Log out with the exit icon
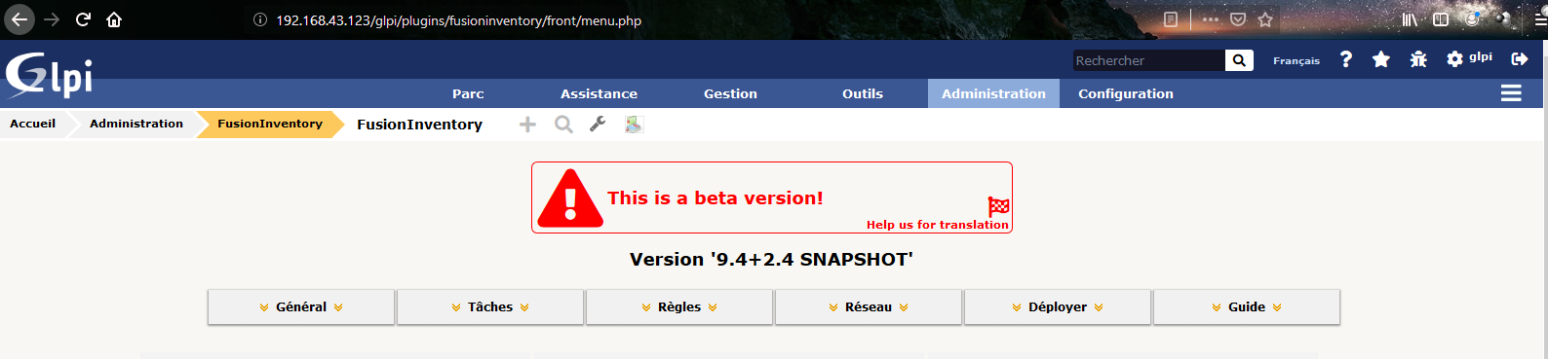This screenshot has width=1548, height=359. point(1519,59)
